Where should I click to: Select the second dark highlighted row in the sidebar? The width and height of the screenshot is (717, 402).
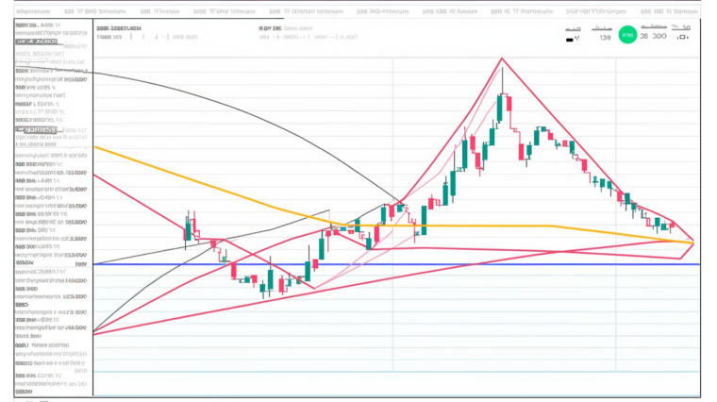click(36, 129)
